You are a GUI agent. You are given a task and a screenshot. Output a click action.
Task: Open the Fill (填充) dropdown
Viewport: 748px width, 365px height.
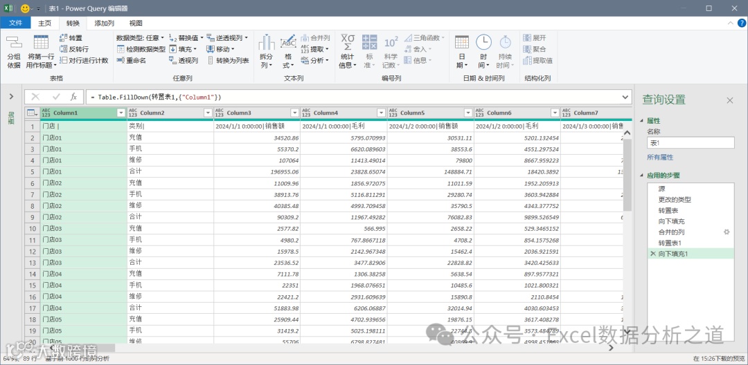(183, 49)
